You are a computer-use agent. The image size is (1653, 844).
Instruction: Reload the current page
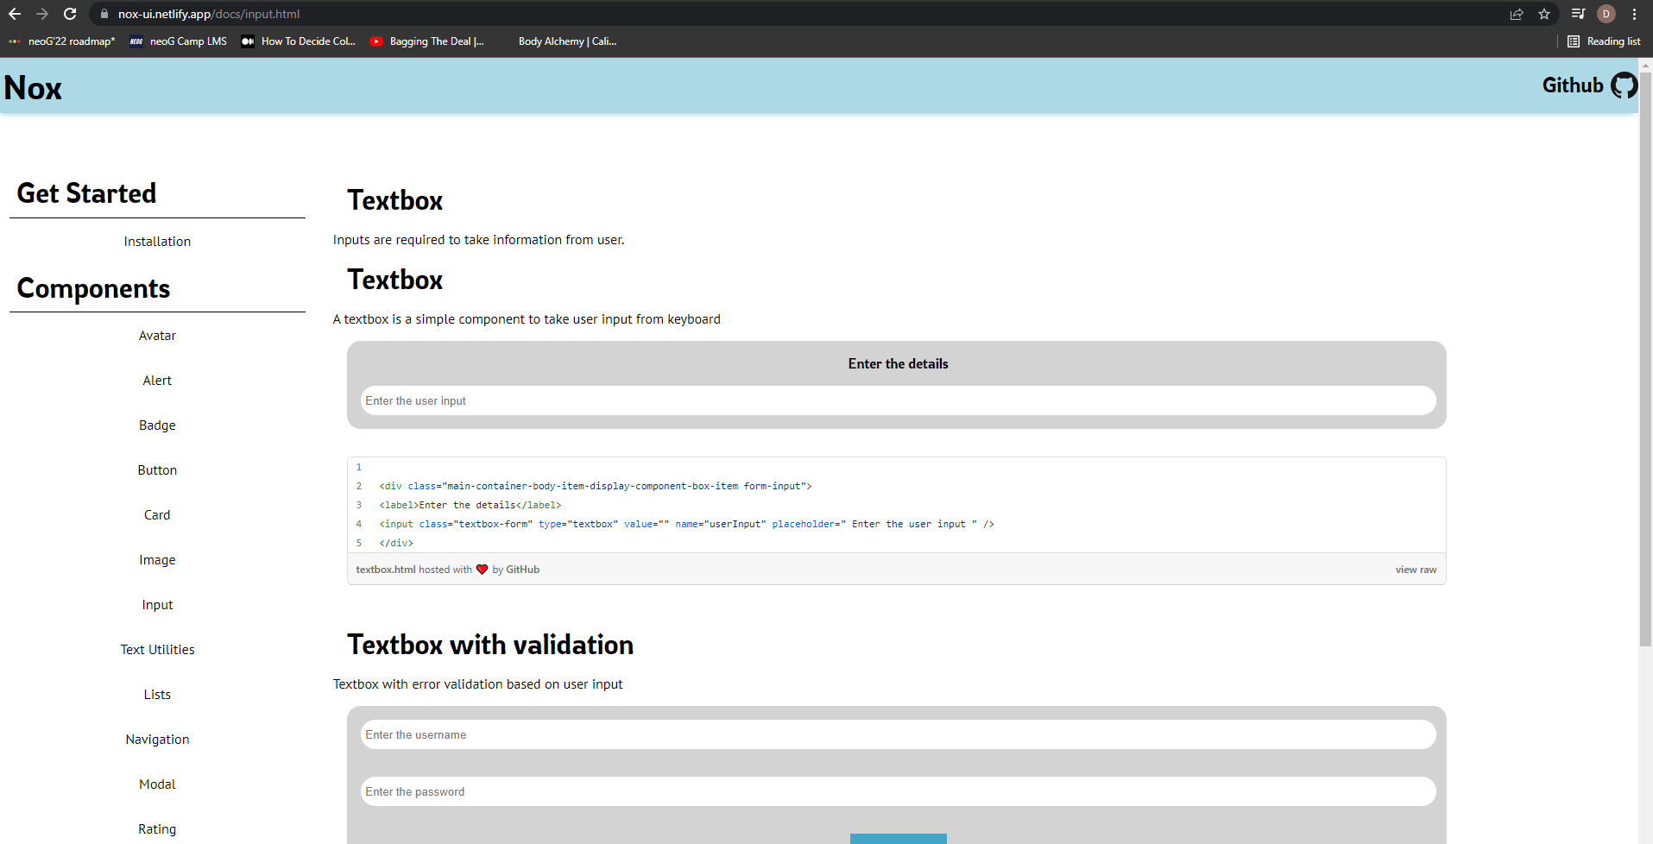coord(68,14)
